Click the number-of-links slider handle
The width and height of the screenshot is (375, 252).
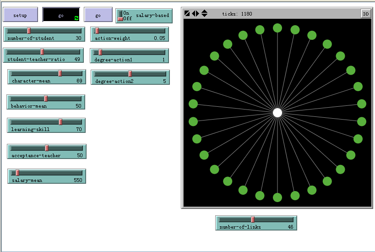pyautogui.click(x=252, y=219)
